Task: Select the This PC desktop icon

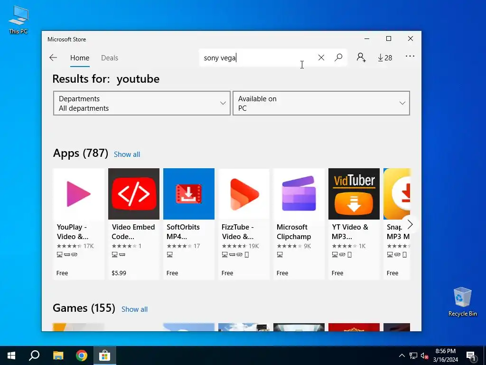Action: 19,19
